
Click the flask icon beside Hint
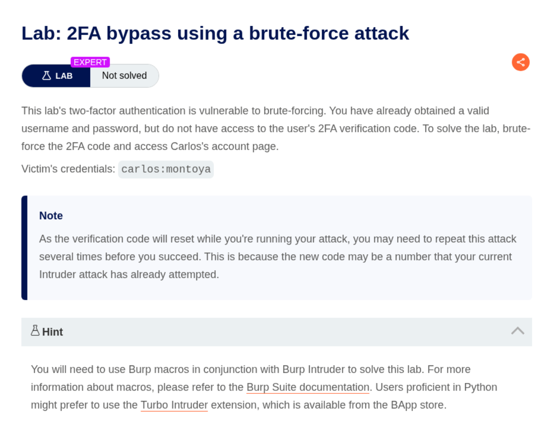35,331
